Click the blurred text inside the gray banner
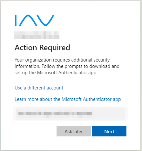 click(x=55, y=114)
